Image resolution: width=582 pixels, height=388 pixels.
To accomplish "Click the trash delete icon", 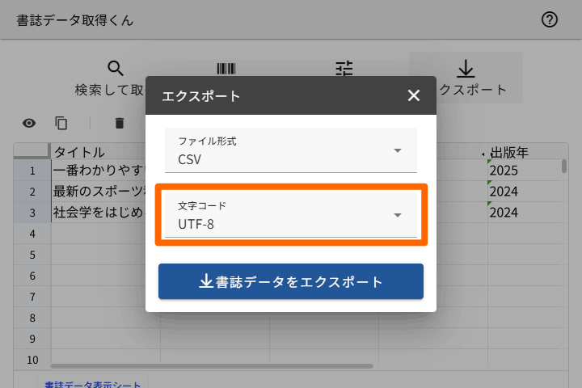I will click(x=120, y=123).
